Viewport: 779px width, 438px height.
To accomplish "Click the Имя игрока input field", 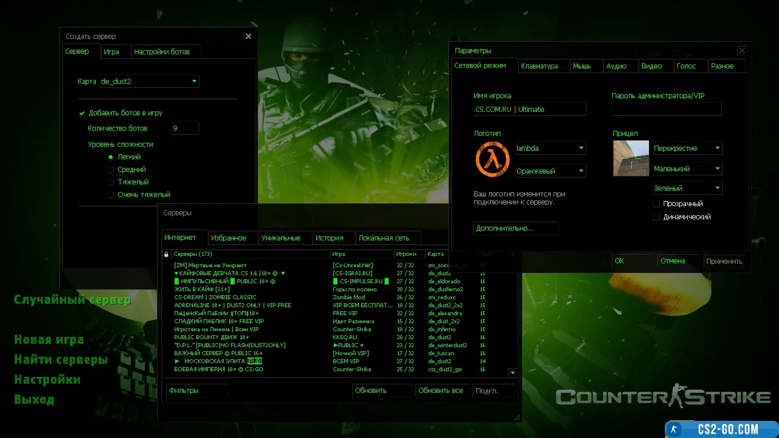I will pos(529,110).
